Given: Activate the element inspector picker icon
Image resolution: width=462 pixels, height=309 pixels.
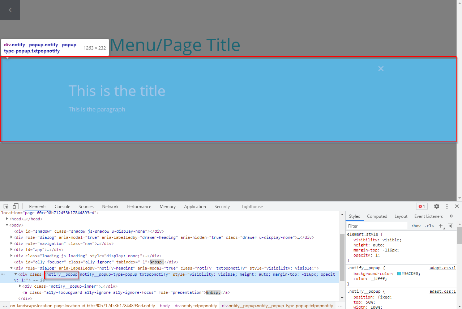Looking at the screenshot, I should 6,206.
